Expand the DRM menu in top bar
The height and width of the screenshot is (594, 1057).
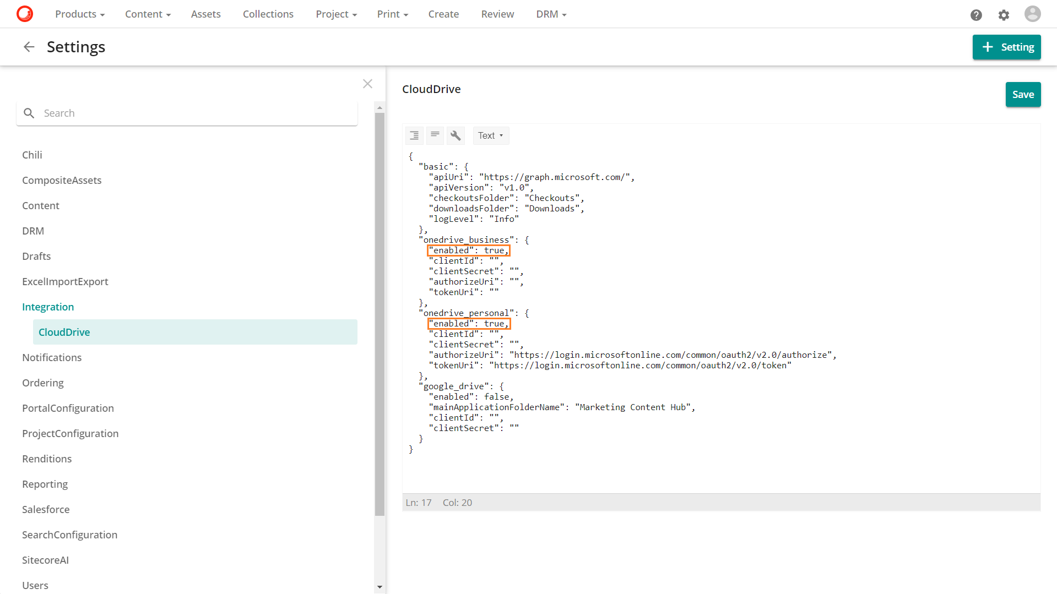[x=551, y=14]
